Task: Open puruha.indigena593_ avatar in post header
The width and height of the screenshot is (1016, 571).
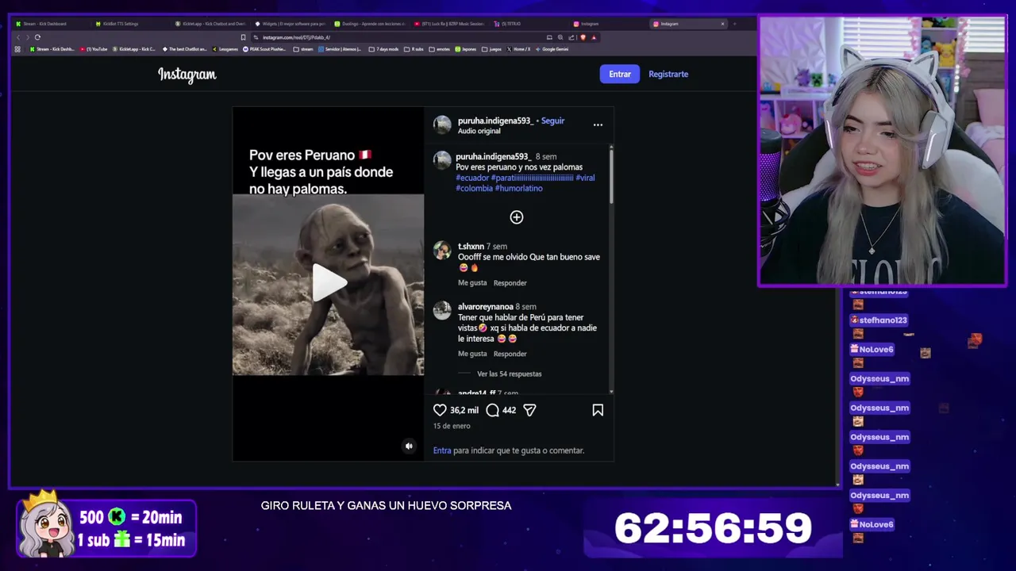Action: click(442, 125)
